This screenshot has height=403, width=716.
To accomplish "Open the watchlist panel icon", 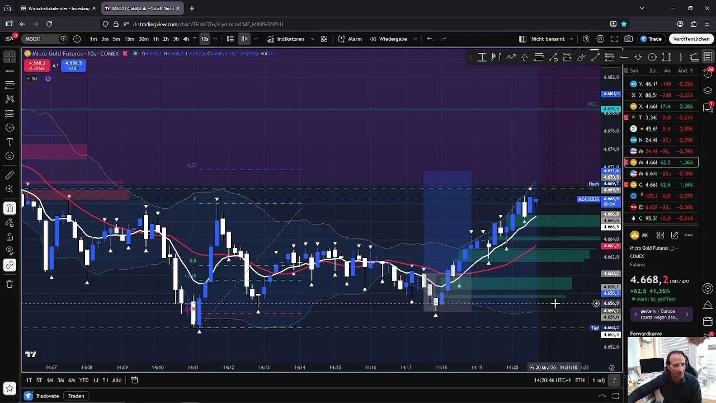I will coord(708,57).
